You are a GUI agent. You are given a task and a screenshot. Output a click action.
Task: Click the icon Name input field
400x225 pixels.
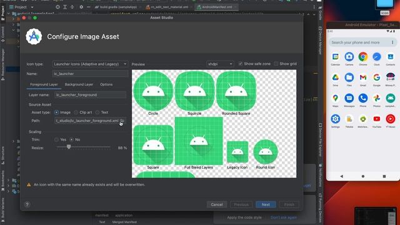pos(90,74)
